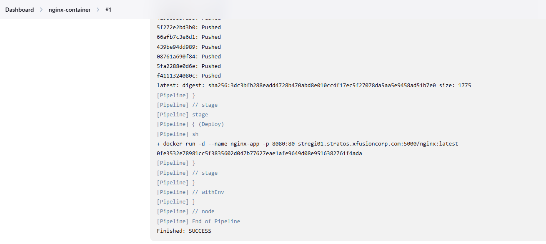This screenshot has width=546, height=244.
Task: Click the docker run nginx-app command line
Action: pos(307,143)
